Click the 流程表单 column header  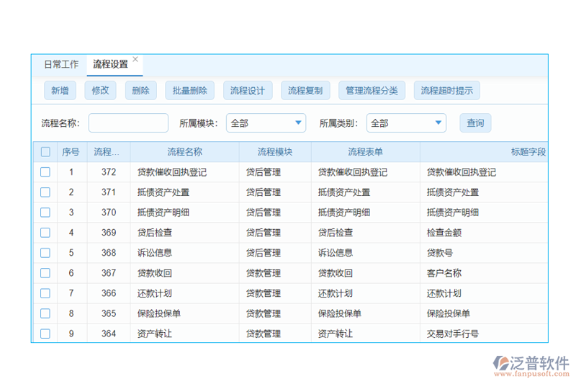(366, 152)
